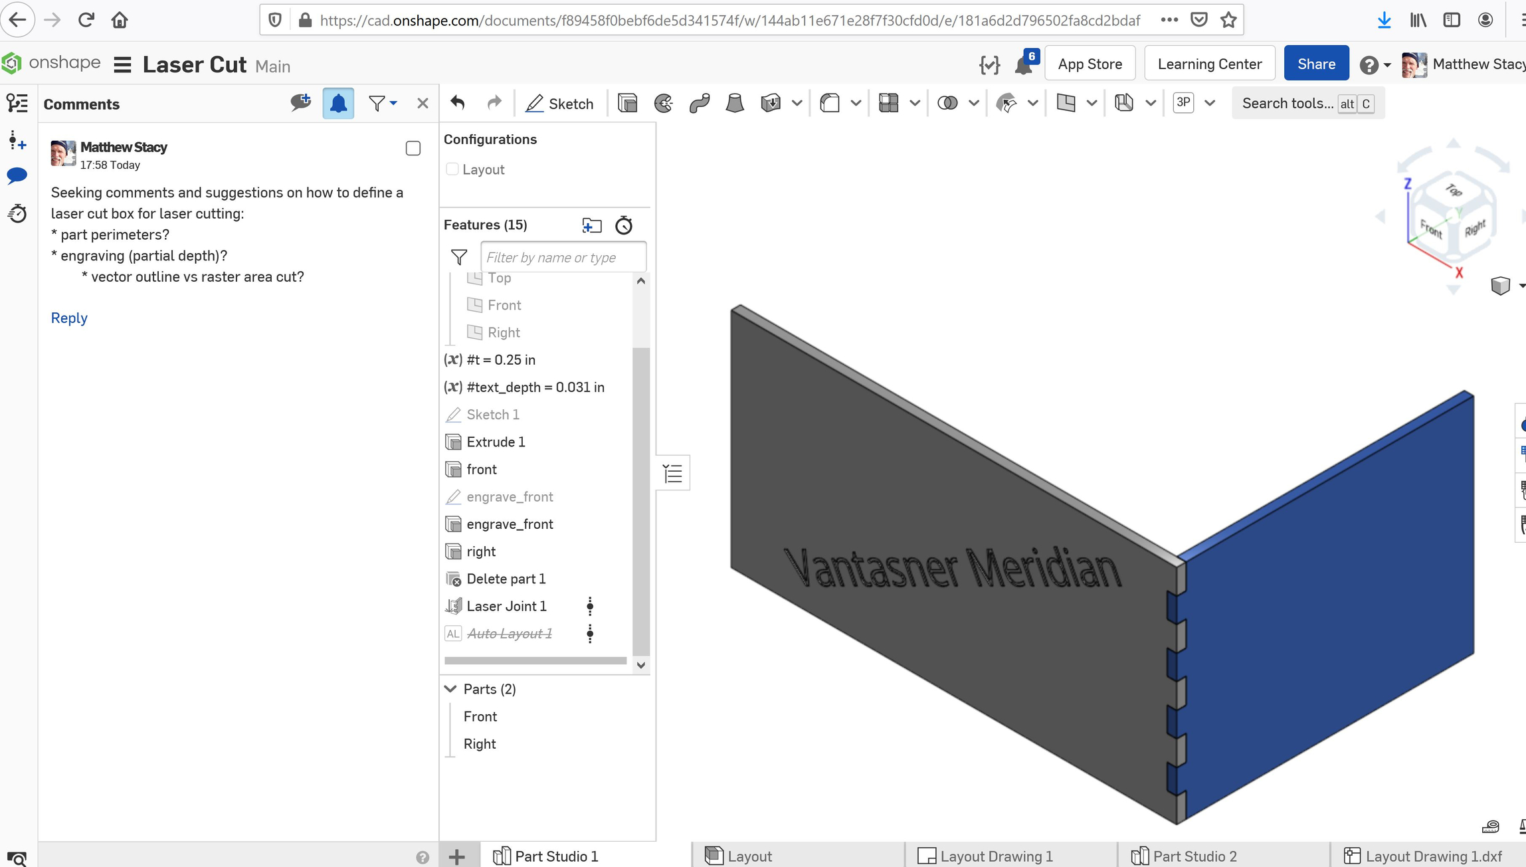Select the Laser Joint 1 feature

coord(506,606)
